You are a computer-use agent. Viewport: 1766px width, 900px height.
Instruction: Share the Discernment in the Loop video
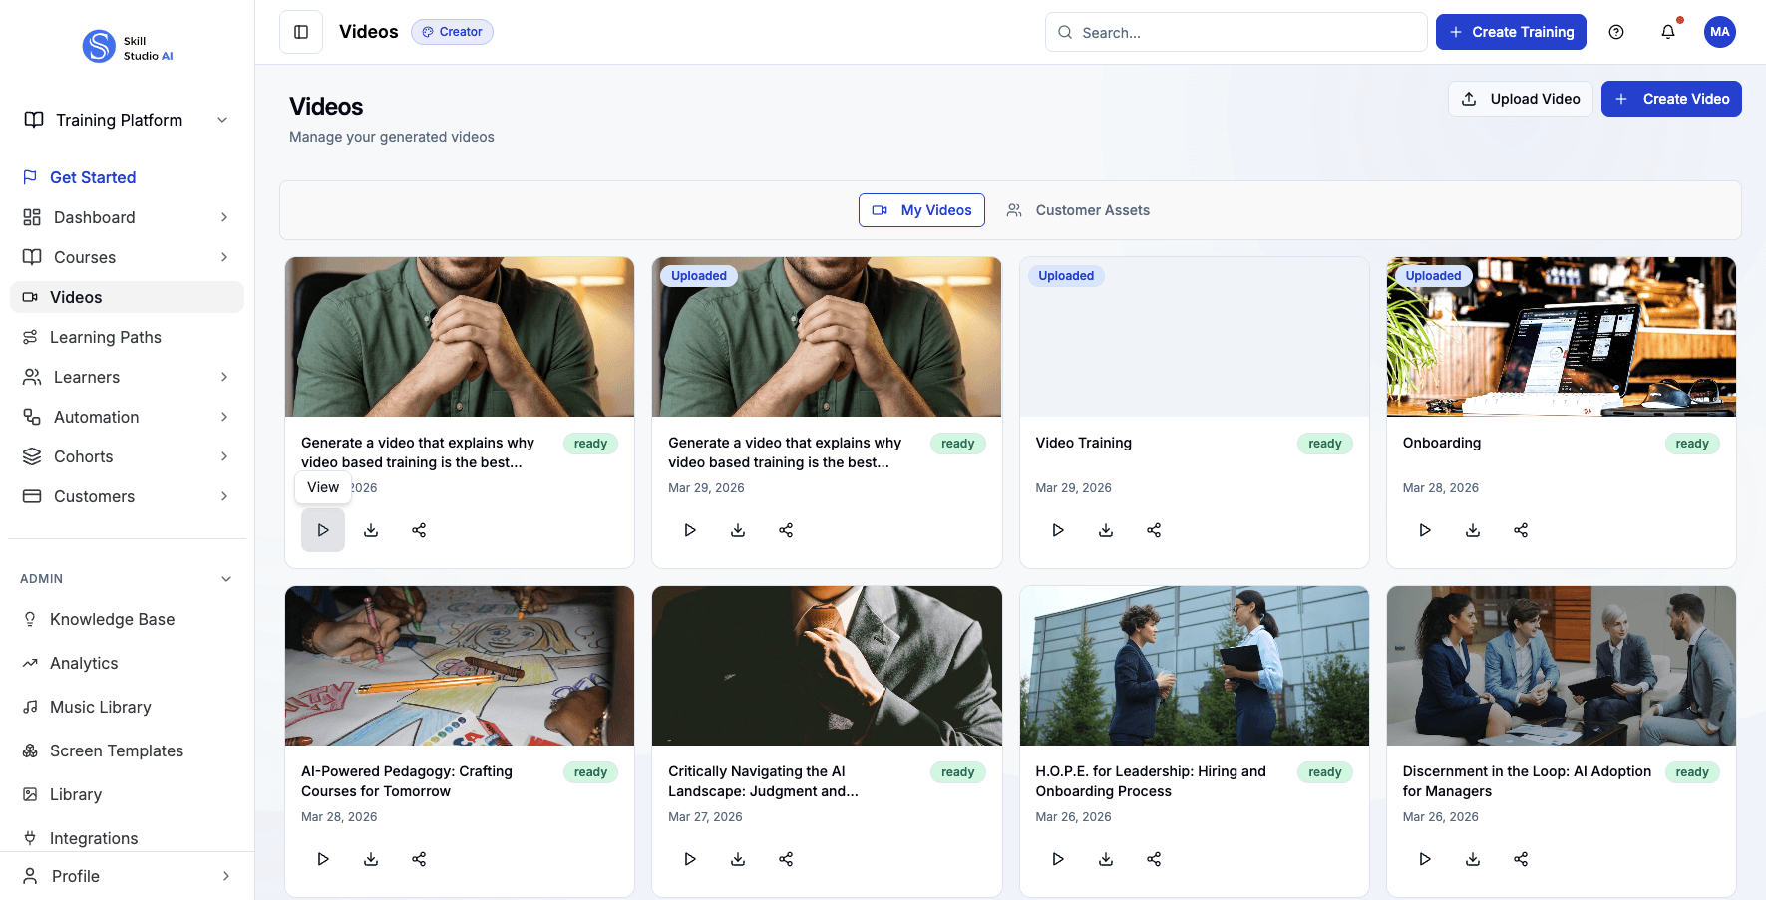(x=1521, y=859)
